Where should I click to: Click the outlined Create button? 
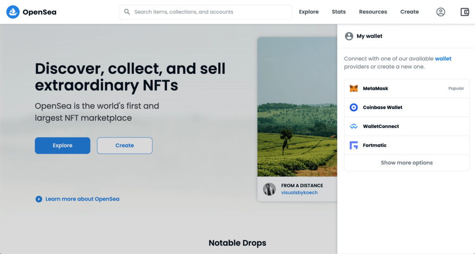pyautogui.click(x=124, y=145)
